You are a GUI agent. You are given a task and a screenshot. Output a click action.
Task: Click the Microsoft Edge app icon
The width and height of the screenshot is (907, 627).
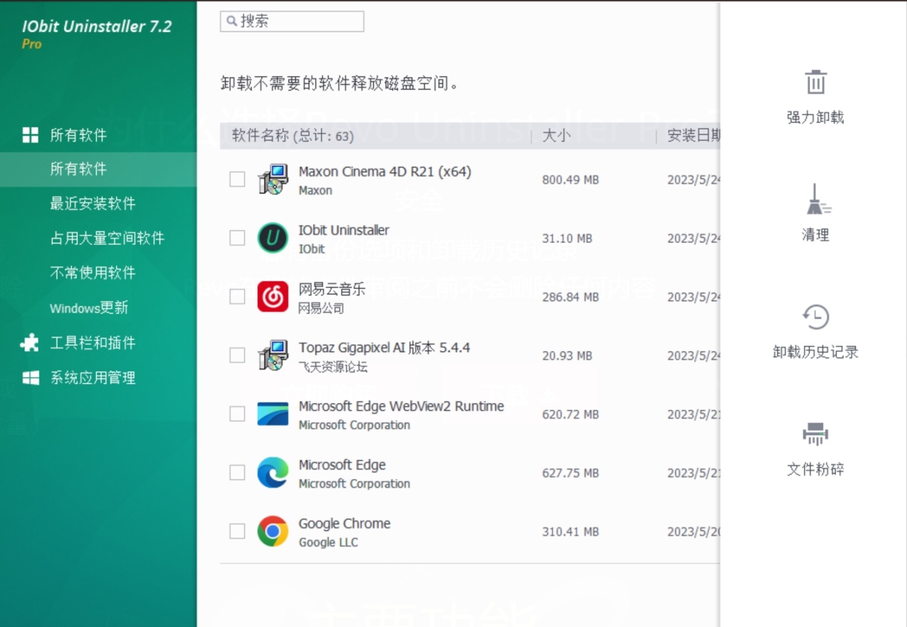coord(273,472)
